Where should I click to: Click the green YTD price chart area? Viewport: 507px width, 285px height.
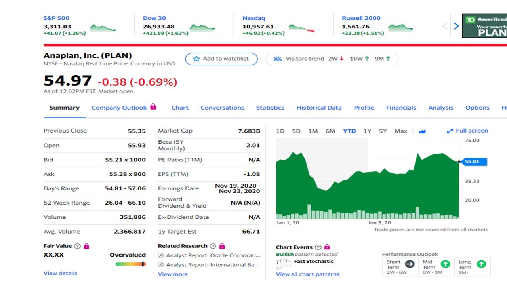click(368, 186)
